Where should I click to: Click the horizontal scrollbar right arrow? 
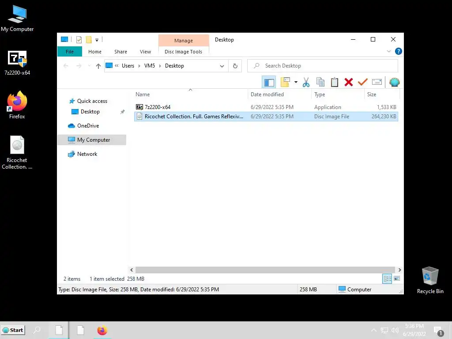[399, 270]
